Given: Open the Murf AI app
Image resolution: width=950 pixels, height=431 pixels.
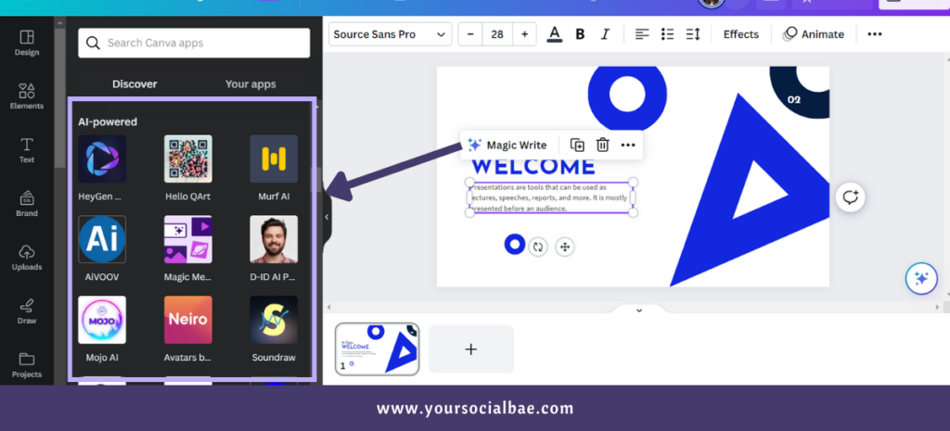Looking at the screenshot, I should tap(274, 158).
